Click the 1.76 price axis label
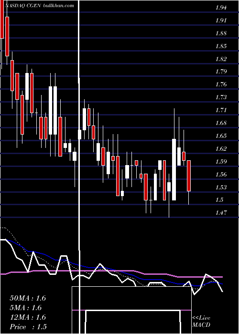The width and height of the screenshot is (239, 334). tap(221, 84)
